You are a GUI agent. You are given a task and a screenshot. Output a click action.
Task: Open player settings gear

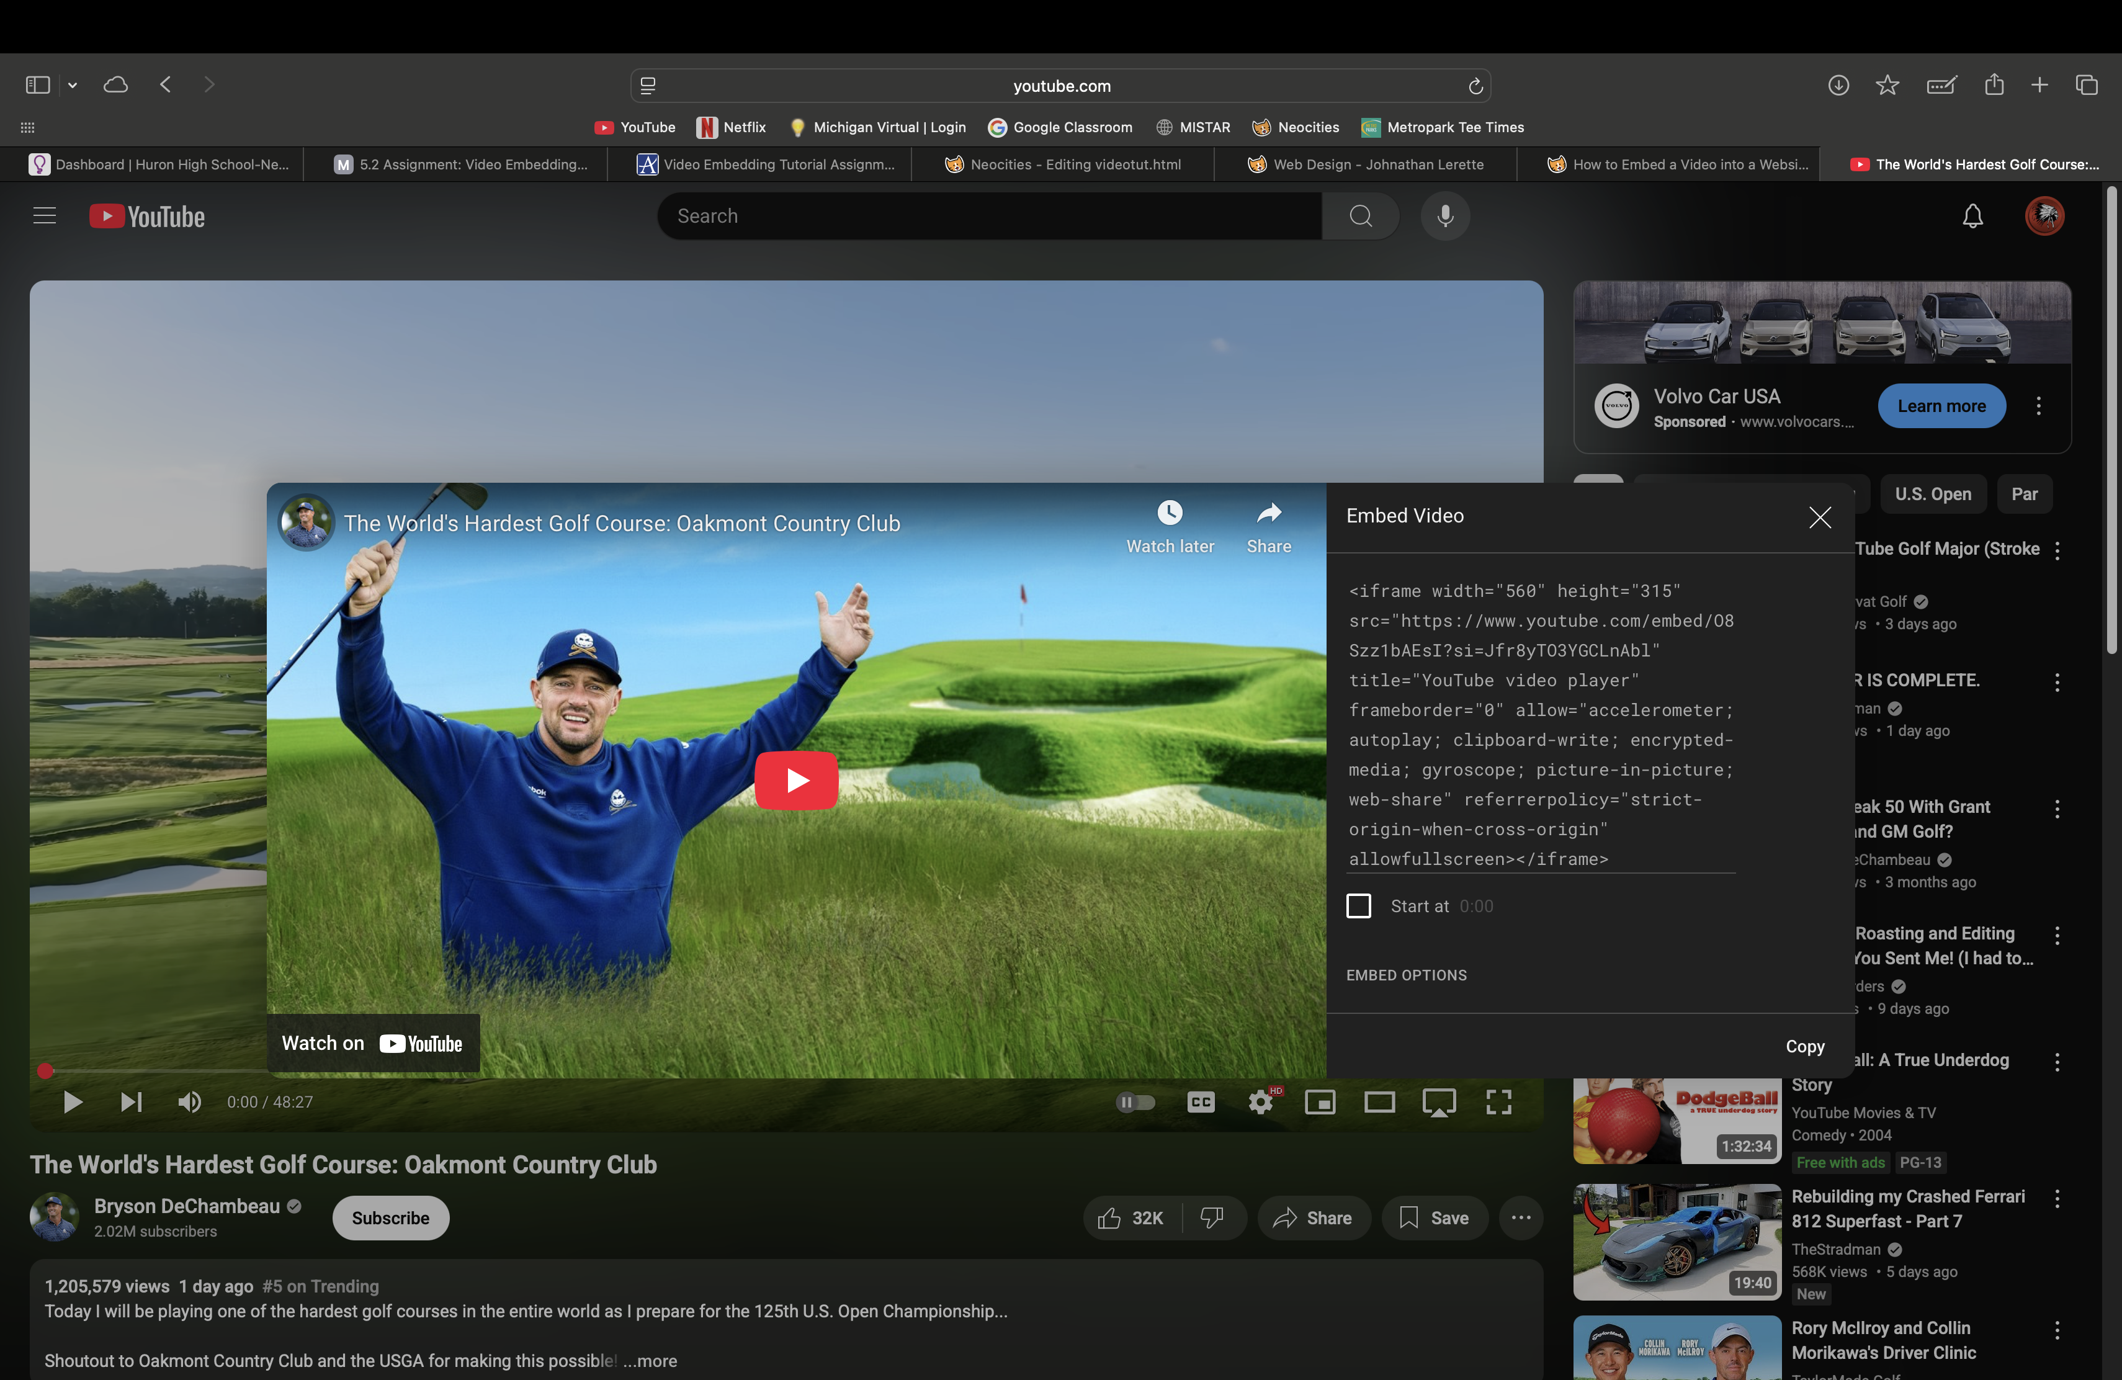click(1261, 1102)
